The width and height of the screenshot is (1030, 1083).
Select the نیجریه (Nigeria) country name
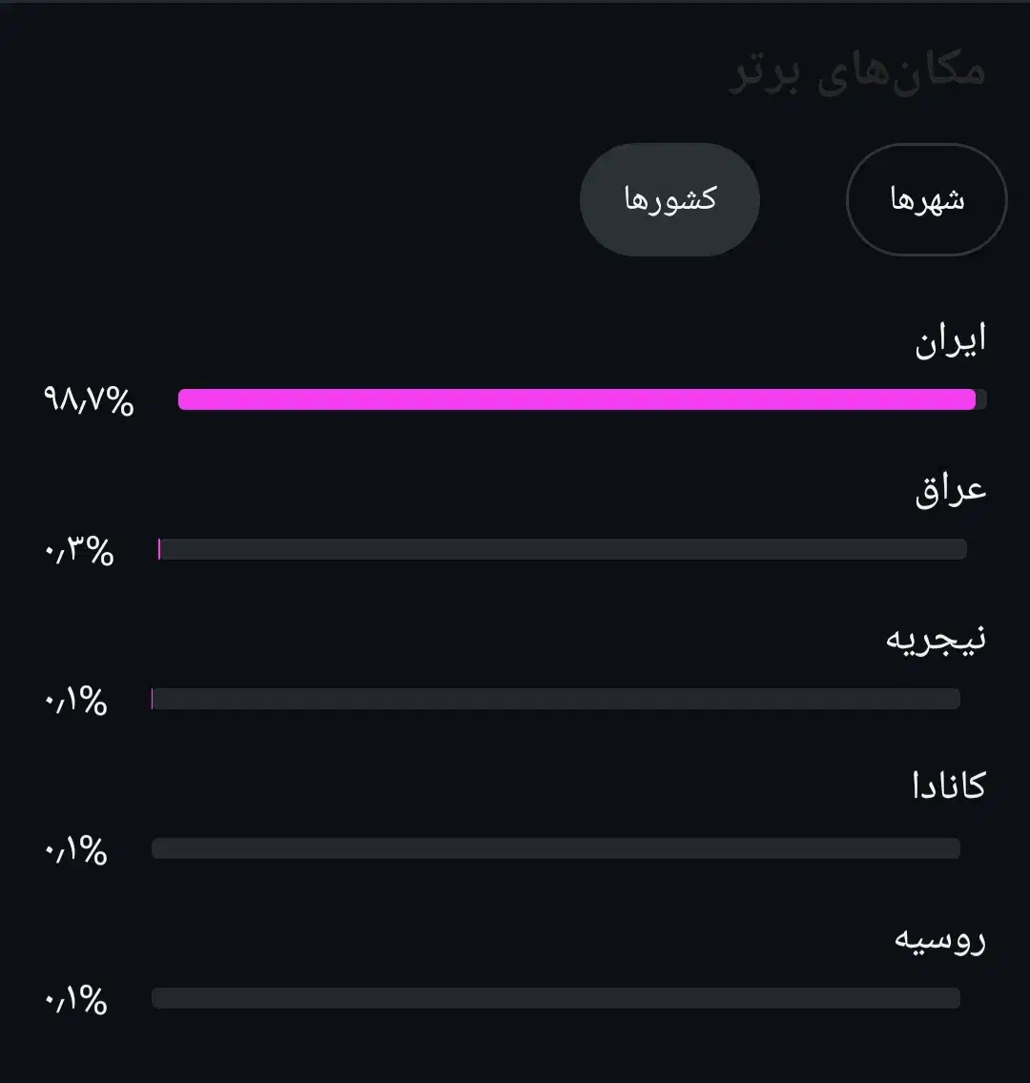click(936, 639)
